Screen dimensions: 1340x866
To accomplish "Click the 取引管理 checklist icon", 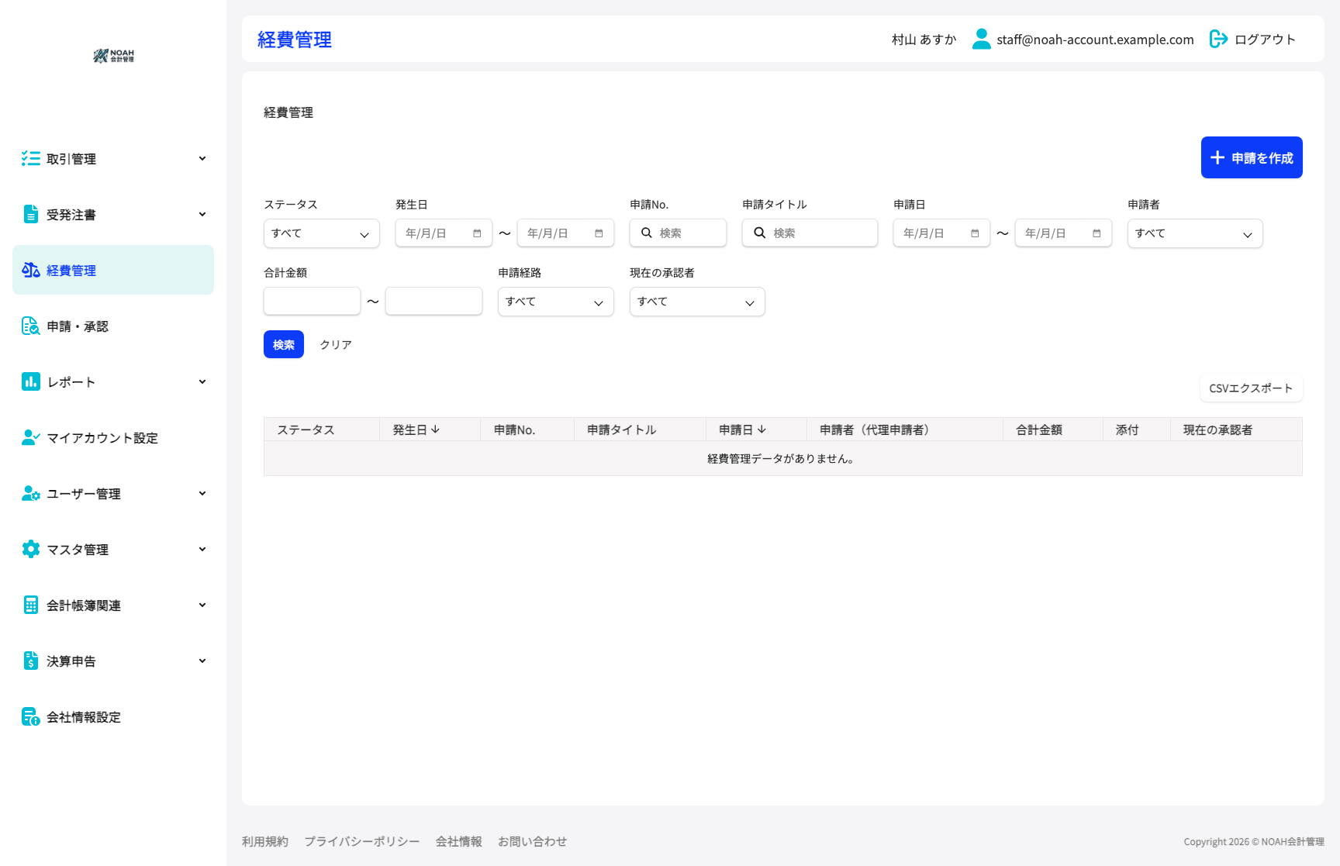I will coord(31,158).
